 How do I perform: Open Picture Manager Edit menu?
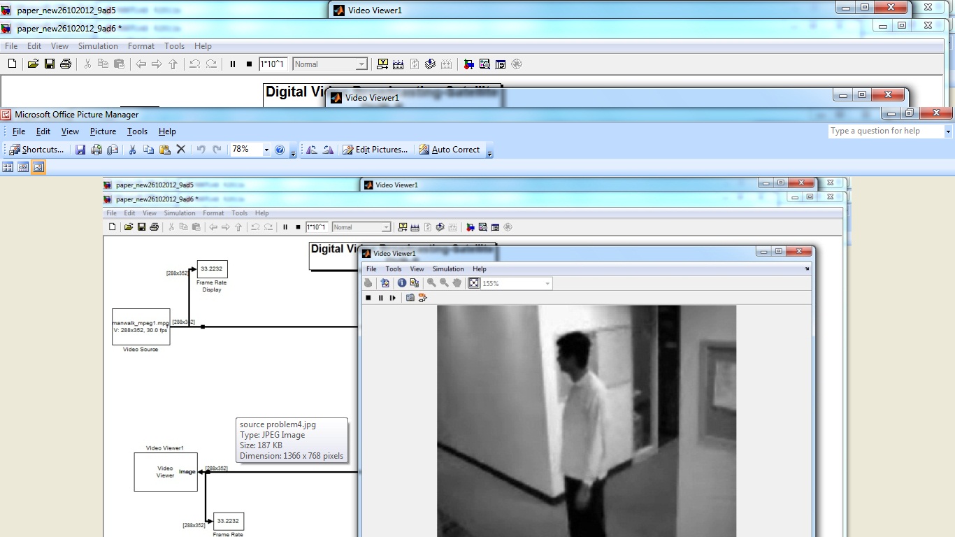click(x=43, y=131)
